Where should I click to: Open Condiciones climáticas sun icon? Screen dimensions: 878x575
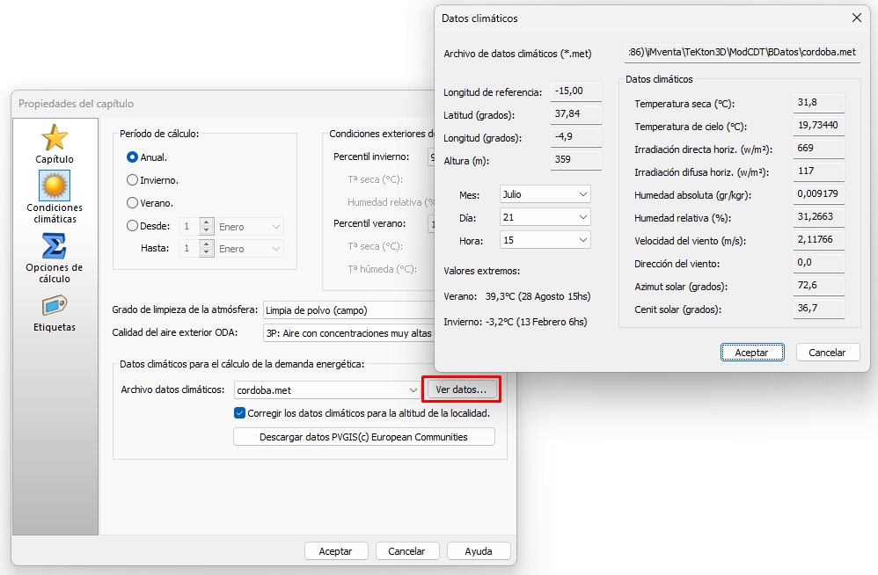55,186
